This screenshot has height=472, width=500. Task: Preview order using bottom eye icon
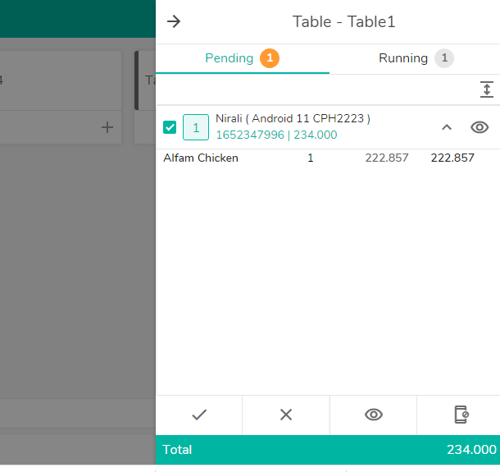click(x=374, y=415)
